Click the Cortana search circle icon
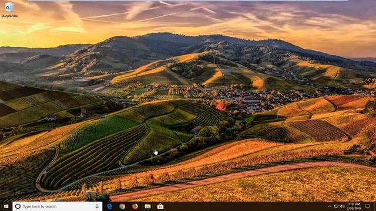This screenshot has width=376, height=211. point(18,206)
